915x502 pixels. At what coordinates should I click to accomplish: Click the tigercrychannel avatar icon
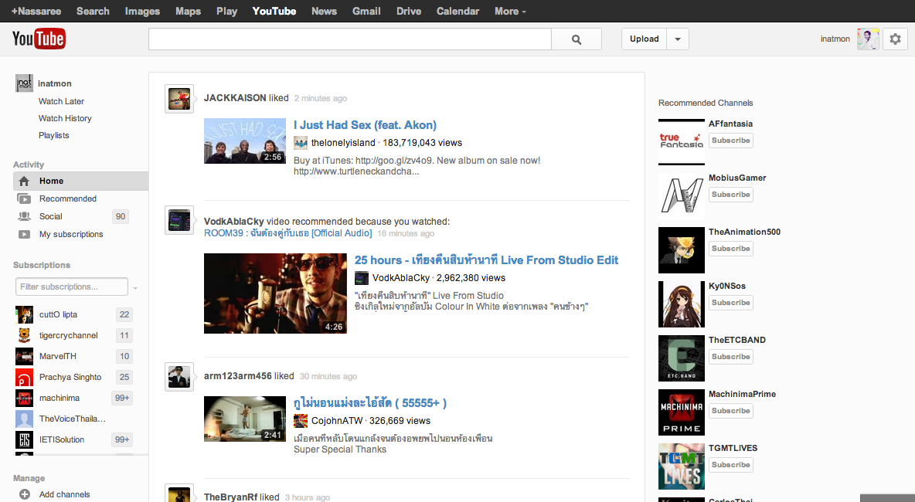(x=24, y=335)
